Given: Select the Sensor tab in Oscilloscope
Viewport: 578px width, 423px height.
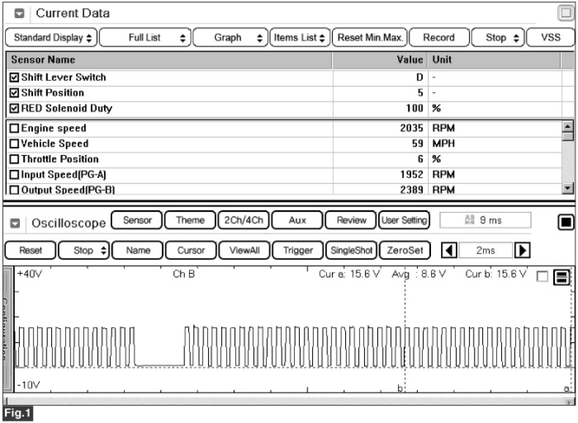Looking at the screenshot, I should 137,220.
